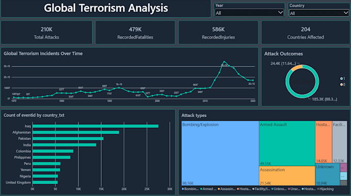Viewport: 351px width, 196px height.
Task: Click the 'Attack Outcomes' chart title
Action: coord(283,54)
